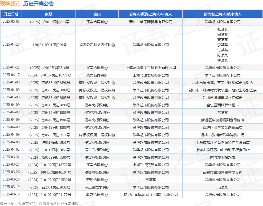Click defendant name 张某某
The image size is (263, 206).
223,29
